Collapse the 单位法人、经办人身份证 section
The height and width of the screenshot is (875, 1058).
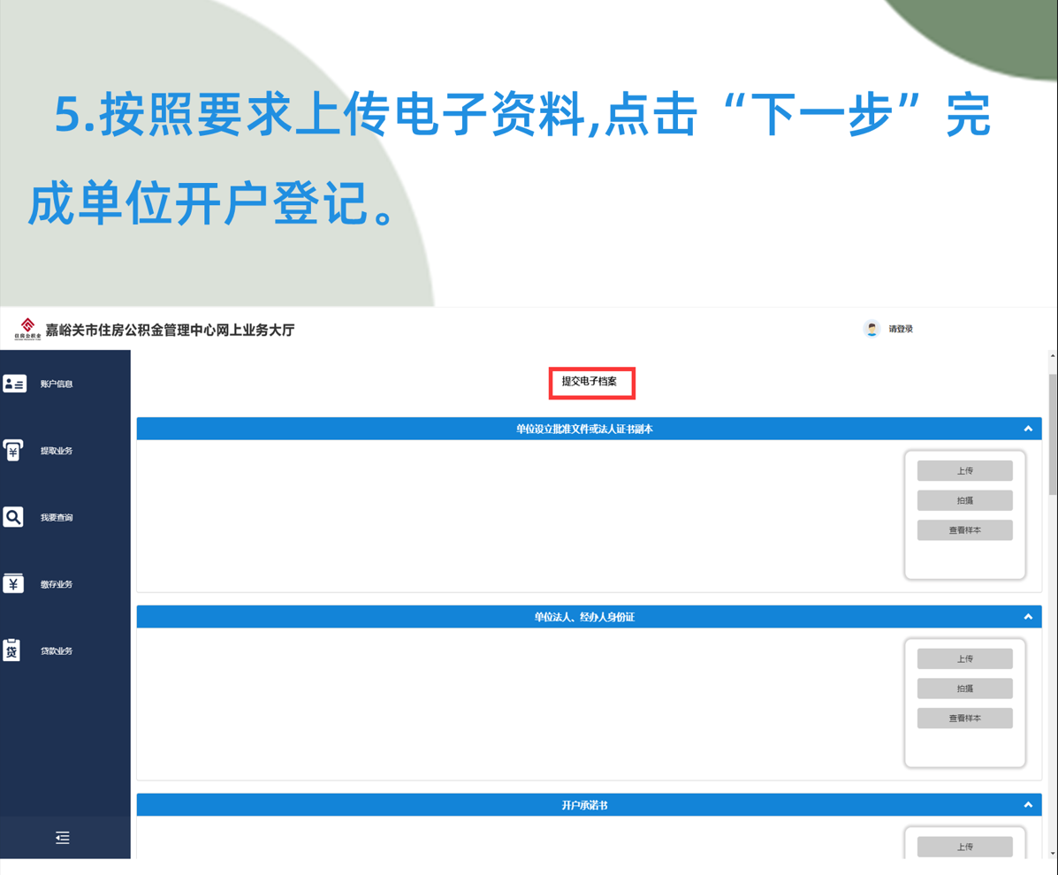[1028, 617]
